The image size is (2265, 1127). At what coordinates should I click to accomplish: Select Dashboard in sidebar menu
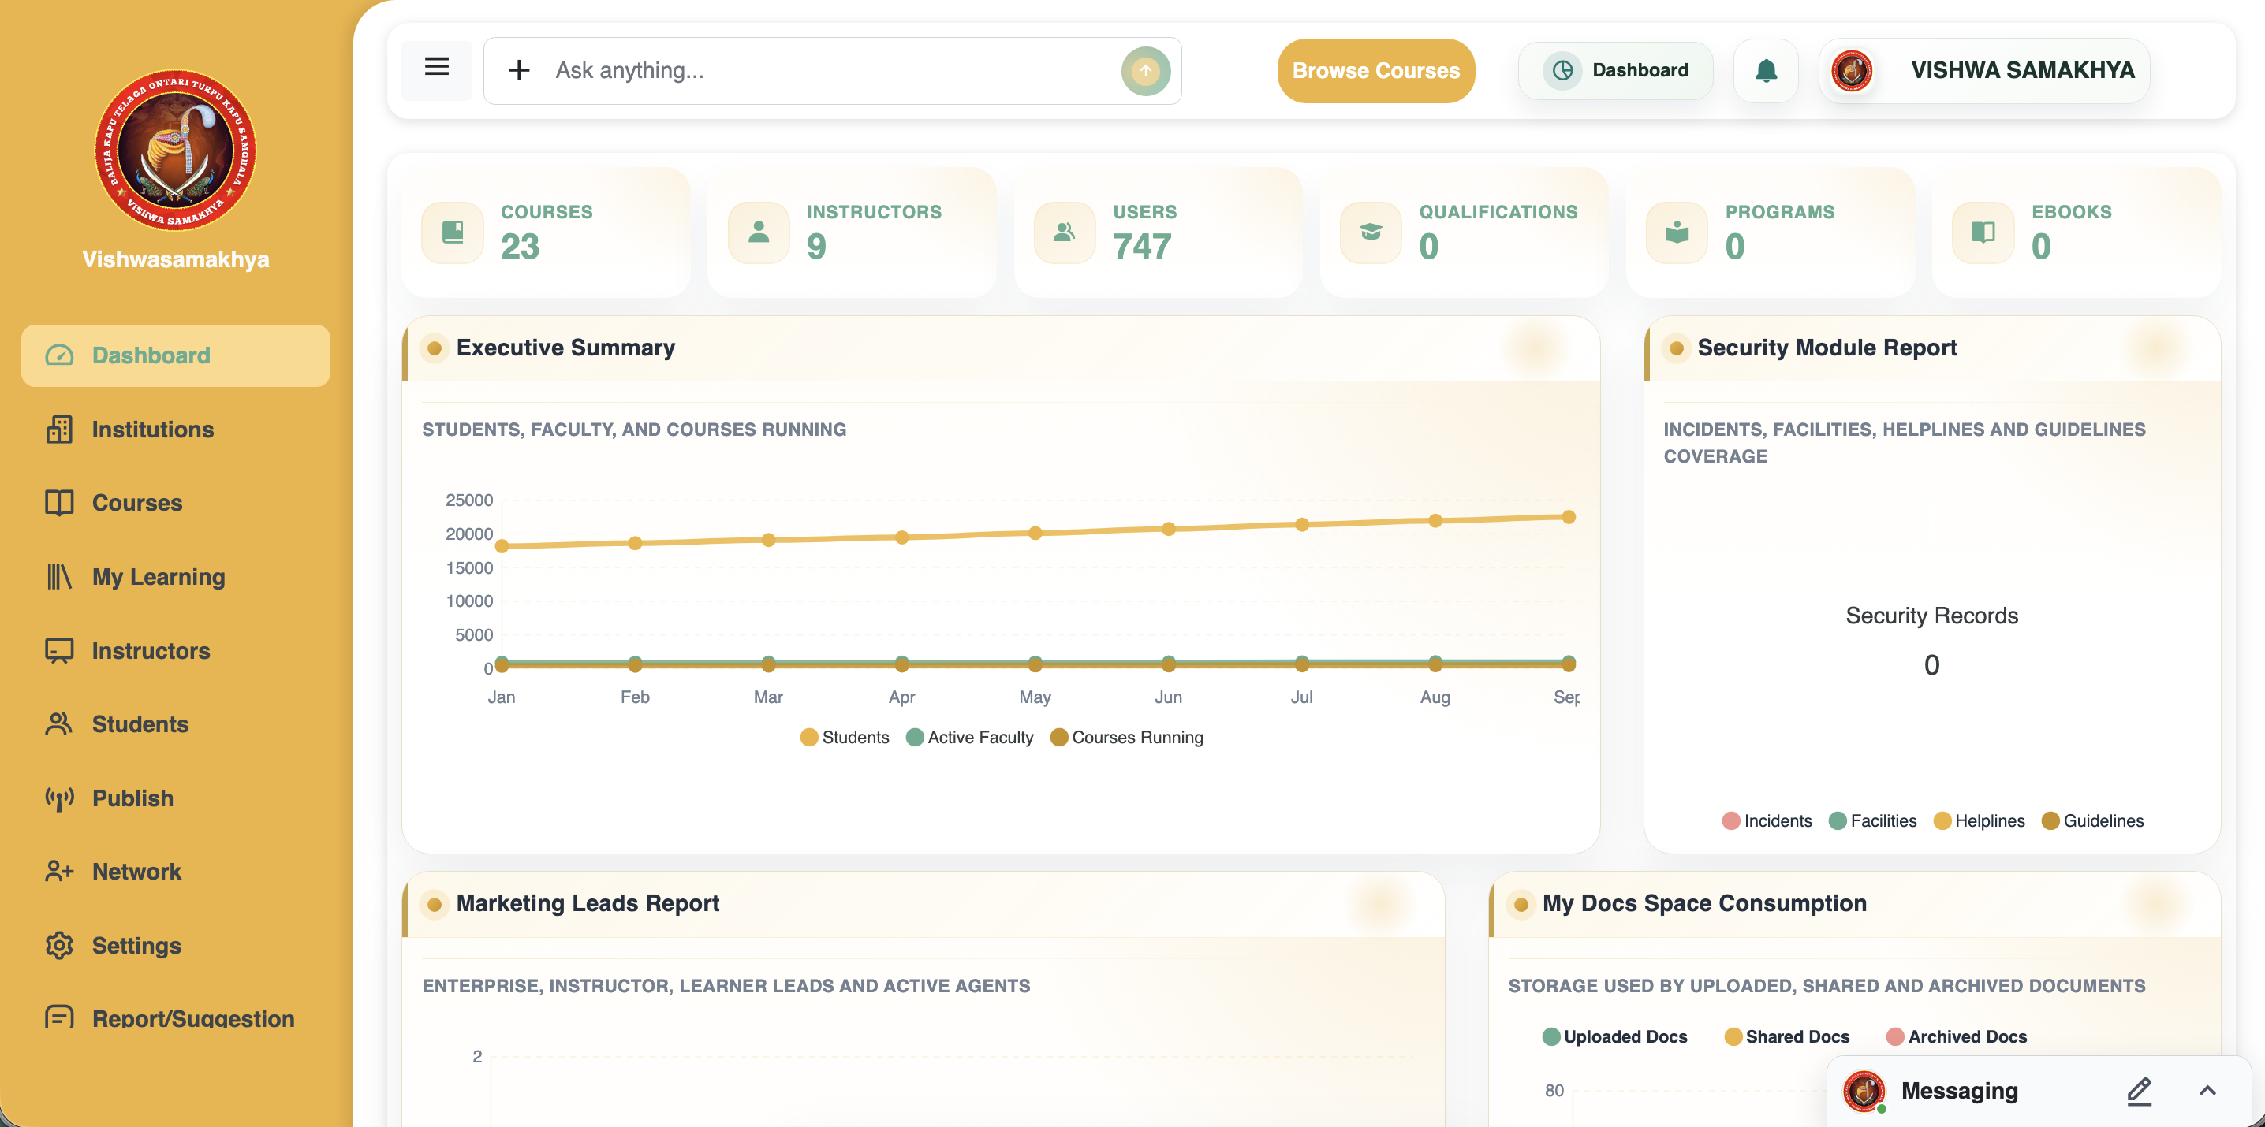176,355
